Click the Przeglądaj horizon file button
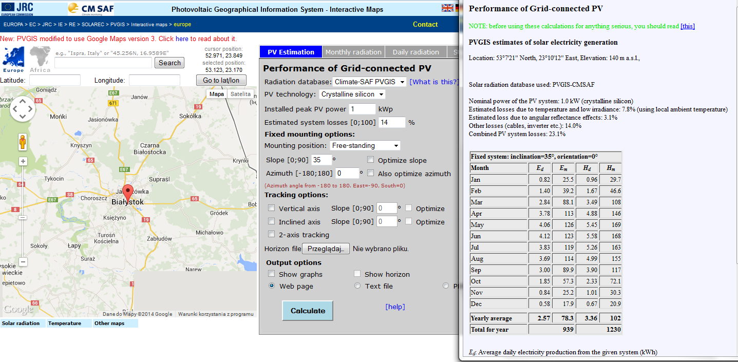Viewport: 738px width, 362px height. (326, 249)
